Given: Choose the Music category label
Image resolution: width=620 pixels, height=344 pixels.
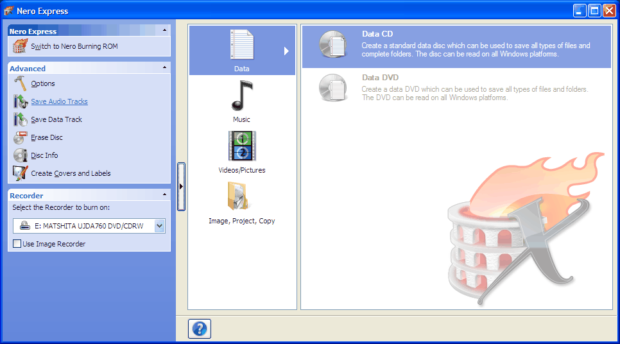Looking at the screenshot, I should [241, 119].
